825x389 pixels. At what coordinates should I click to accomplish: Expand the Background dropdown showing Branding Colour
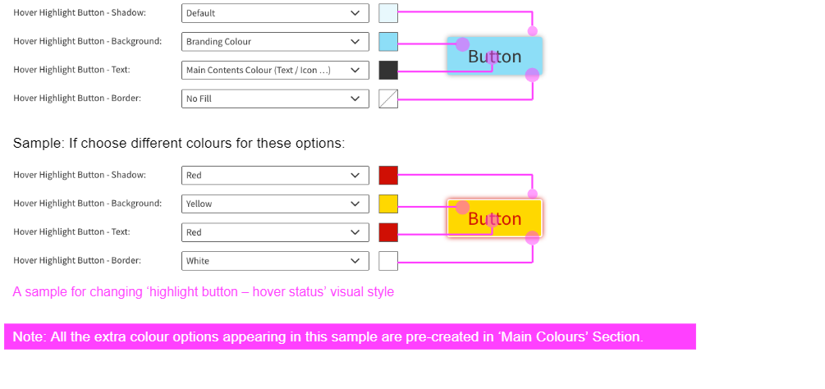(275, 42)
